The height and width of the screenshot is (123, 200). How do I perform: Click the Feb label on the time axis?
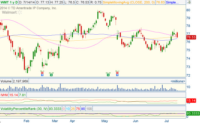pyautogui.click(x=27, y=121)
